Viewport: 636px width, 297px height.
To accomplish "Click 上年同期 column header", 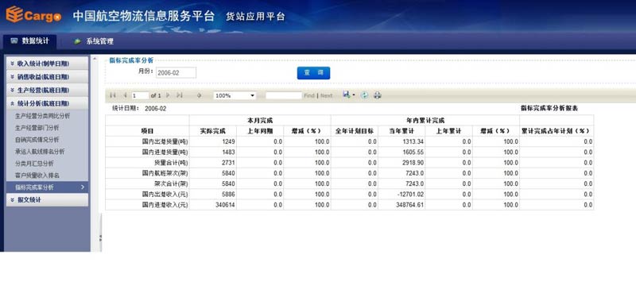I will coord(260,131).
